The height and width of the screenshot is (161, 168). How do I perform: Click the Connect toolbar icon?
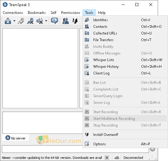point(8,21)
